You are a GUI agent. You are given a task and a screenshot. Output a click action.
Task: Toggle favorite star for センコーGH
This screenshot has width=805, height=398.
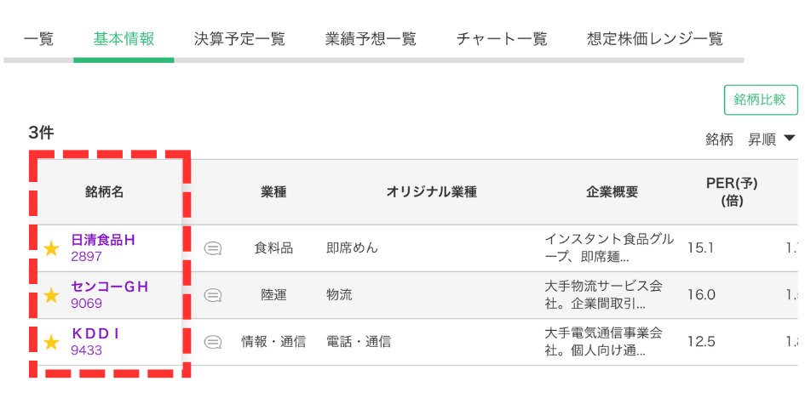51,295
